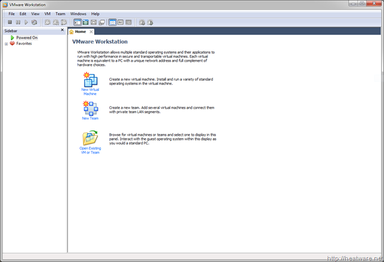Screen dimensions: 384x262
Task: Toggle Quick Switch mode in toolbar
Action: (x=103, y=22)
